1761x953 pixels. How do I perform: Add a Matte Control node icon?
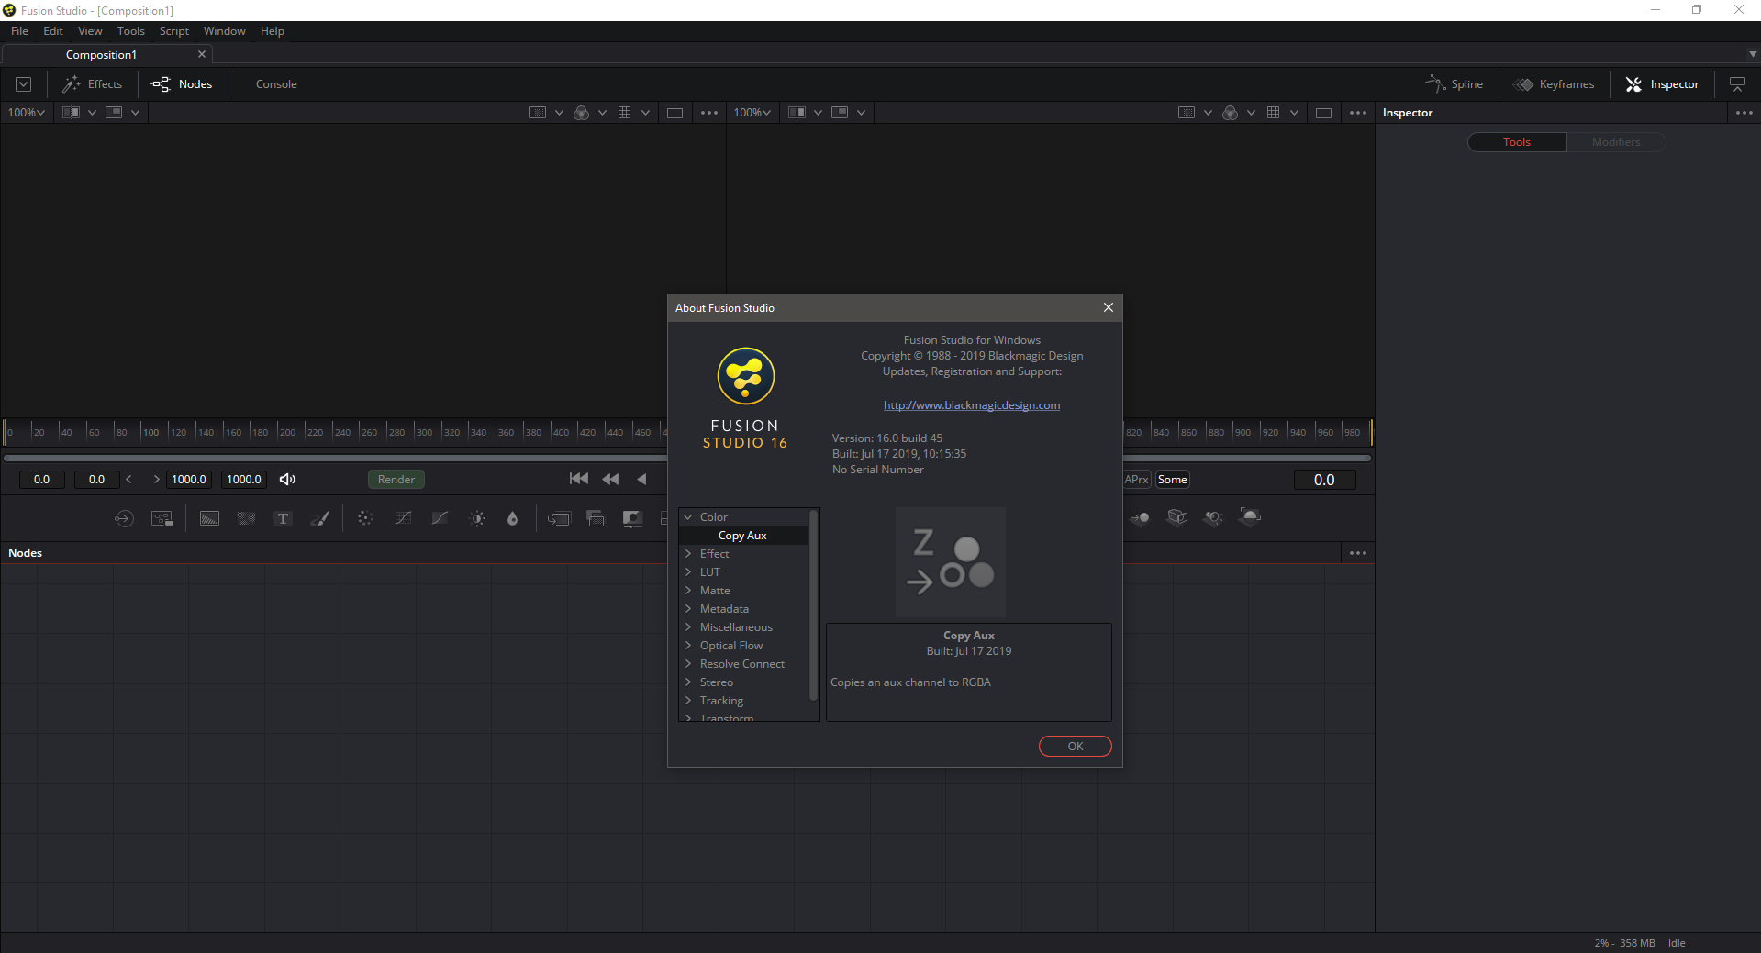pos(632,518)
